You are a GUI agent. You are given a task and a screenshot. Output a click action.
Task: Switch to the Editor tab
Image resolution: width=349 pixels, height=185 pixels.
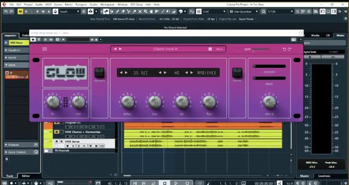click(x=26, y=176)
